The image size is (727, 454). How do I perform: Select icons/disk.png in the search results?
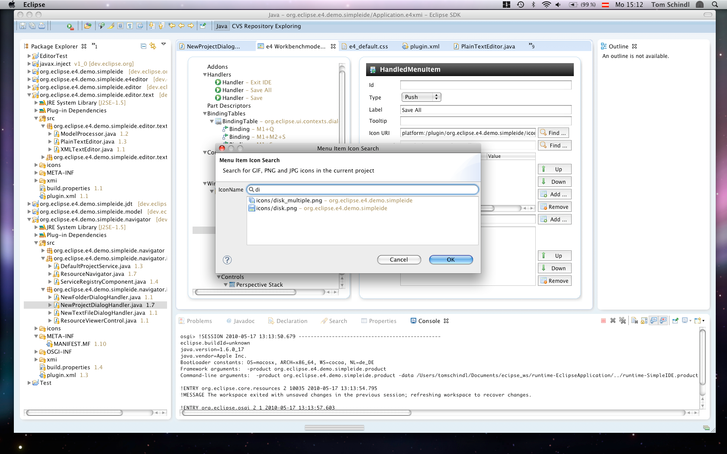[277, 208]
